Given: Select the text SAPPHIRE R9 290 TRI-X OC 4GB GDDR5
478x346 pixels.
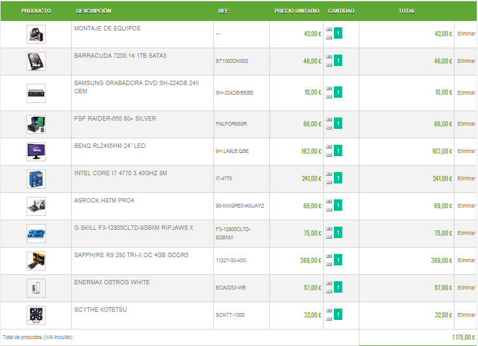Looking at the screenshot, I should [131, 255].
